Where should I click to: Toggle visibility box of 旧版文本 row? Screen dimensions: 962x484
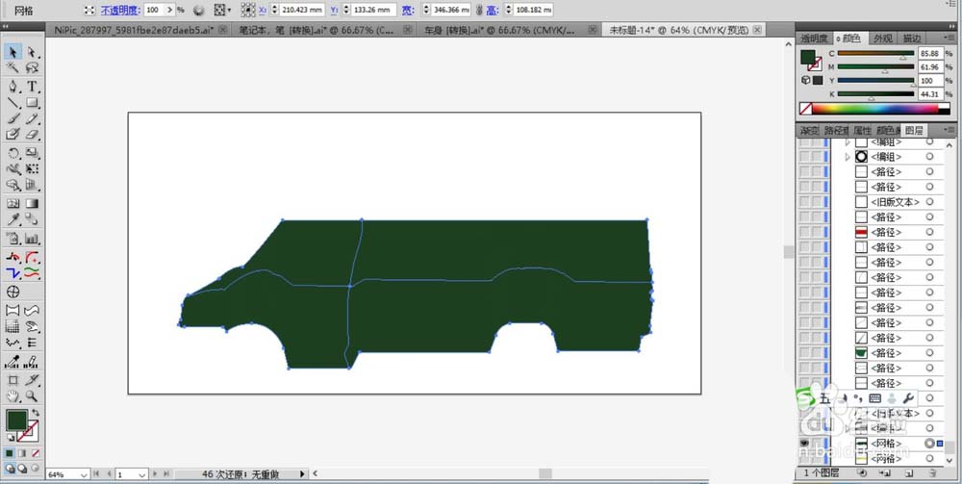[x=803, y=202]
